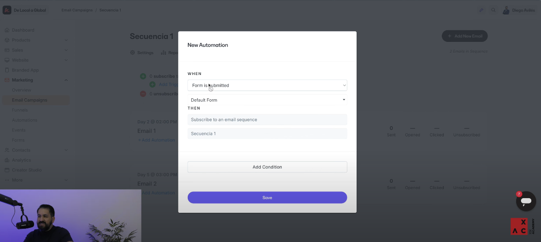Open the Funnels sidebar item
Viewport: 541px width, 242px height.
tap(20, 110)
